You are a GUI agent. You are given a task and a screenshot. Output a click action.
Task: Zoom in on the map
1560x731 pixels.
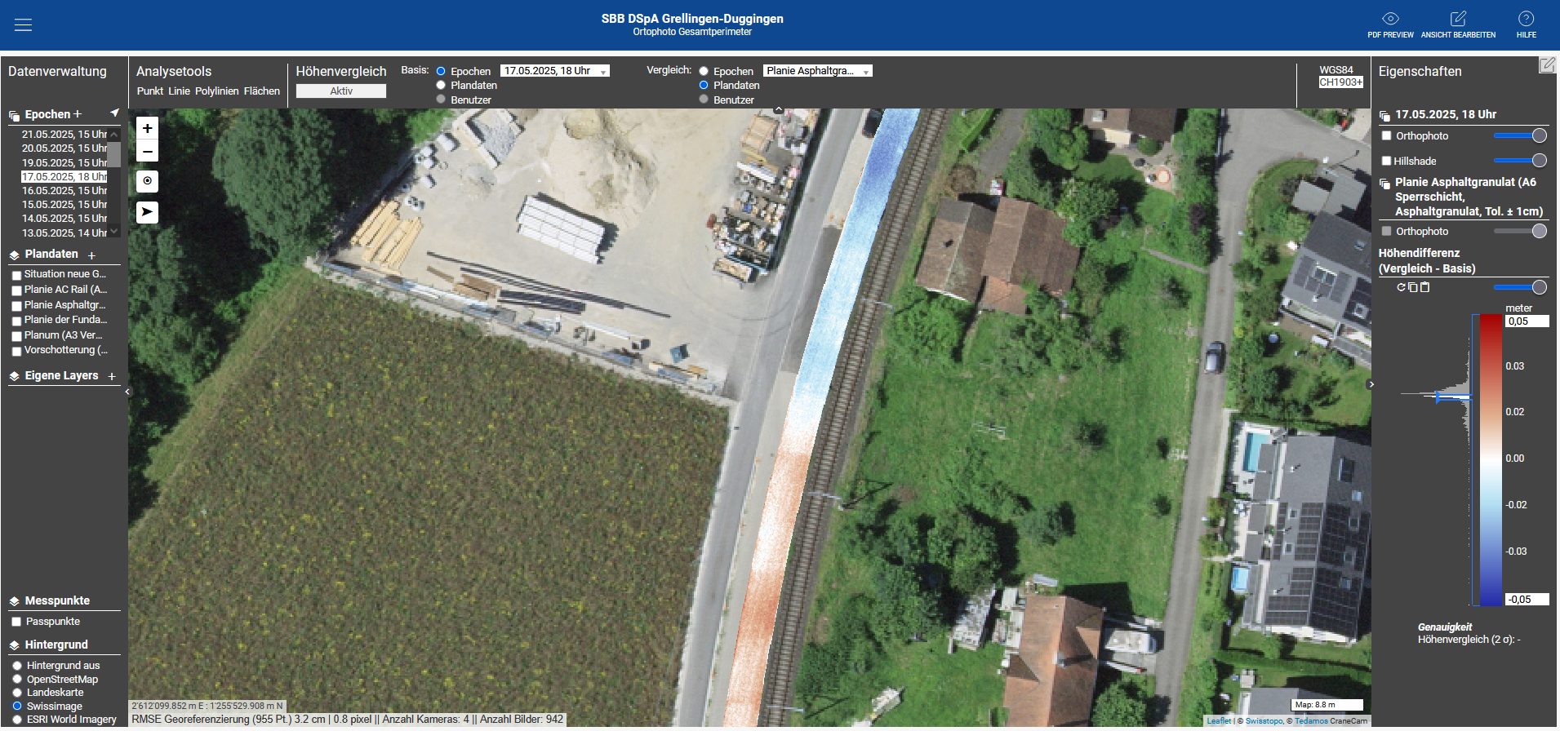(x=147, y=128)
